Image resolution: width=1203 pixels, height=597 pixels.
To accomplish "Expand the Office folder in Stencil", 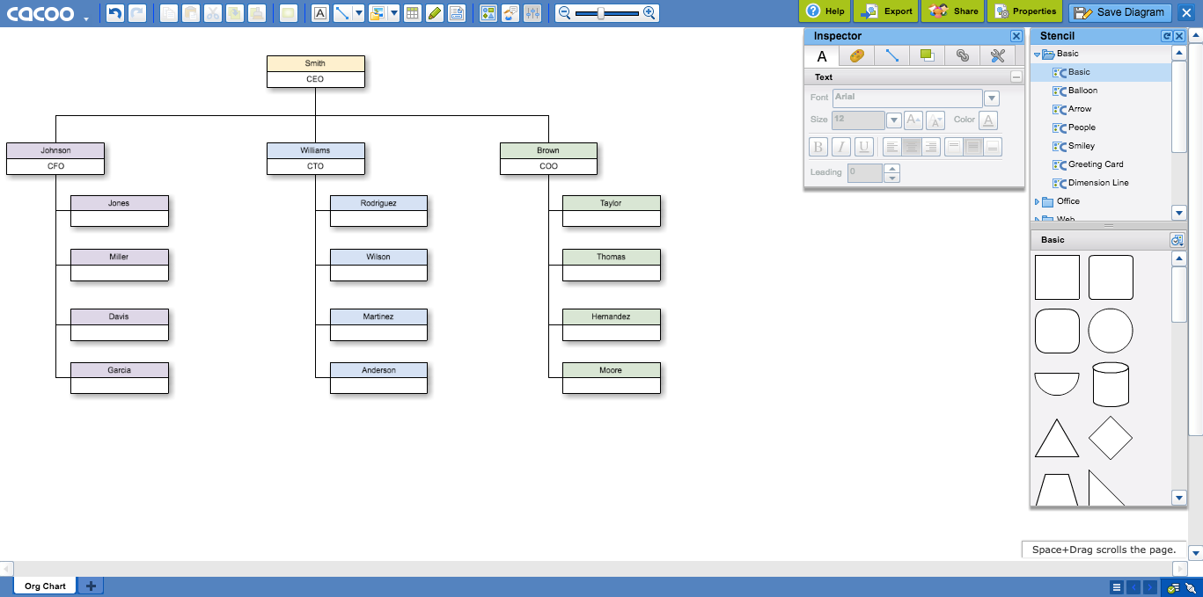I will tap(1037, 201).
